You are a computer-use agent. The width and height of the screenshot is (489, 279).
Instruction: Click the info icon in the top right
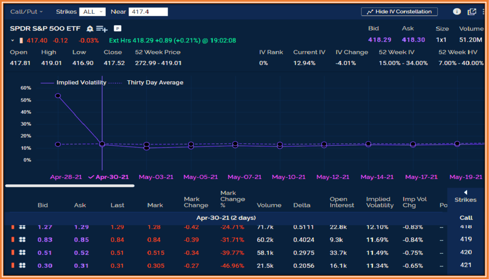point(457,11)
